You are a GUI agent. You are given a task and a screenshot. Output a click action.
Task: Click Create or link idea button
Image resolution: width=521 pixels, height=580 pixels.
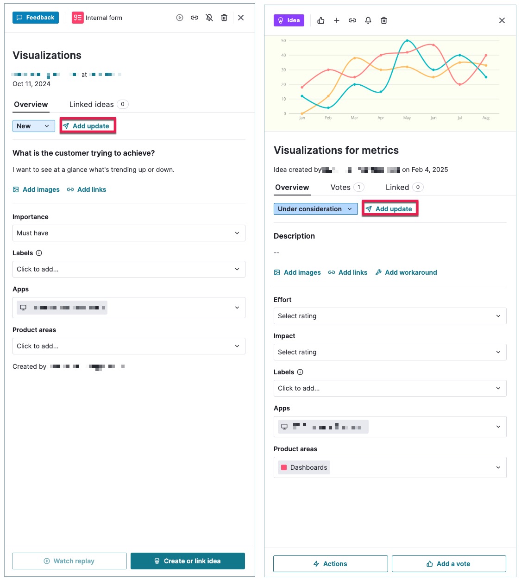[x=188, y=561]
